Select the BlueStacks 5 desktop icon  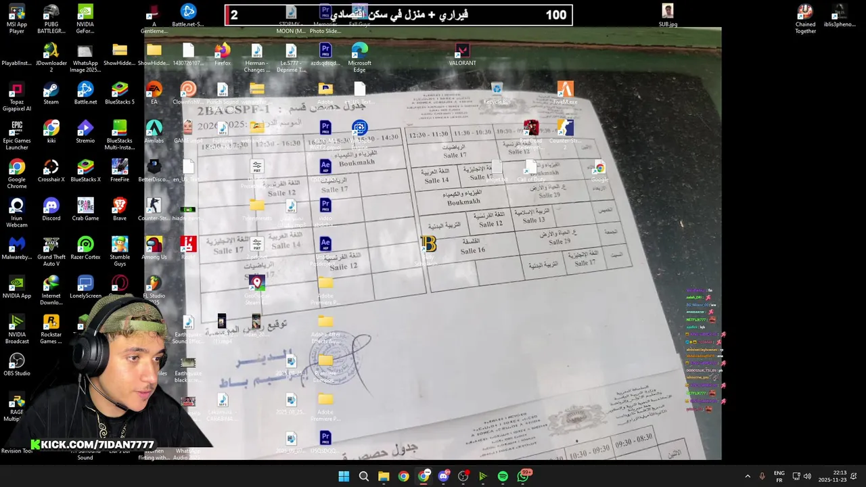(120, 94)
